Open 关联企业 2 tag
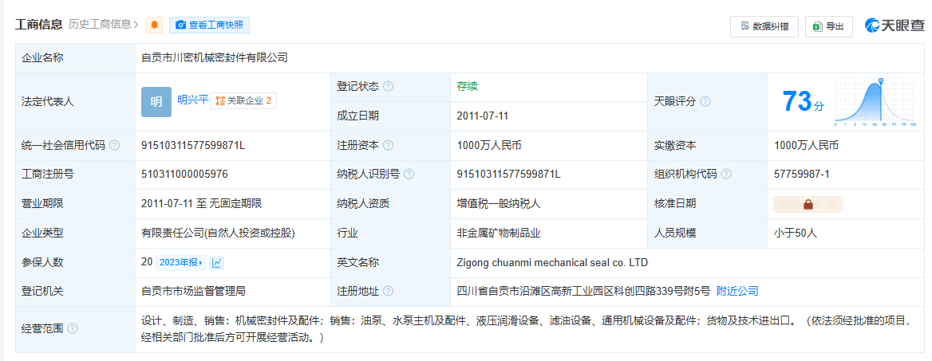Screen dimensions: 932x361 243,101
